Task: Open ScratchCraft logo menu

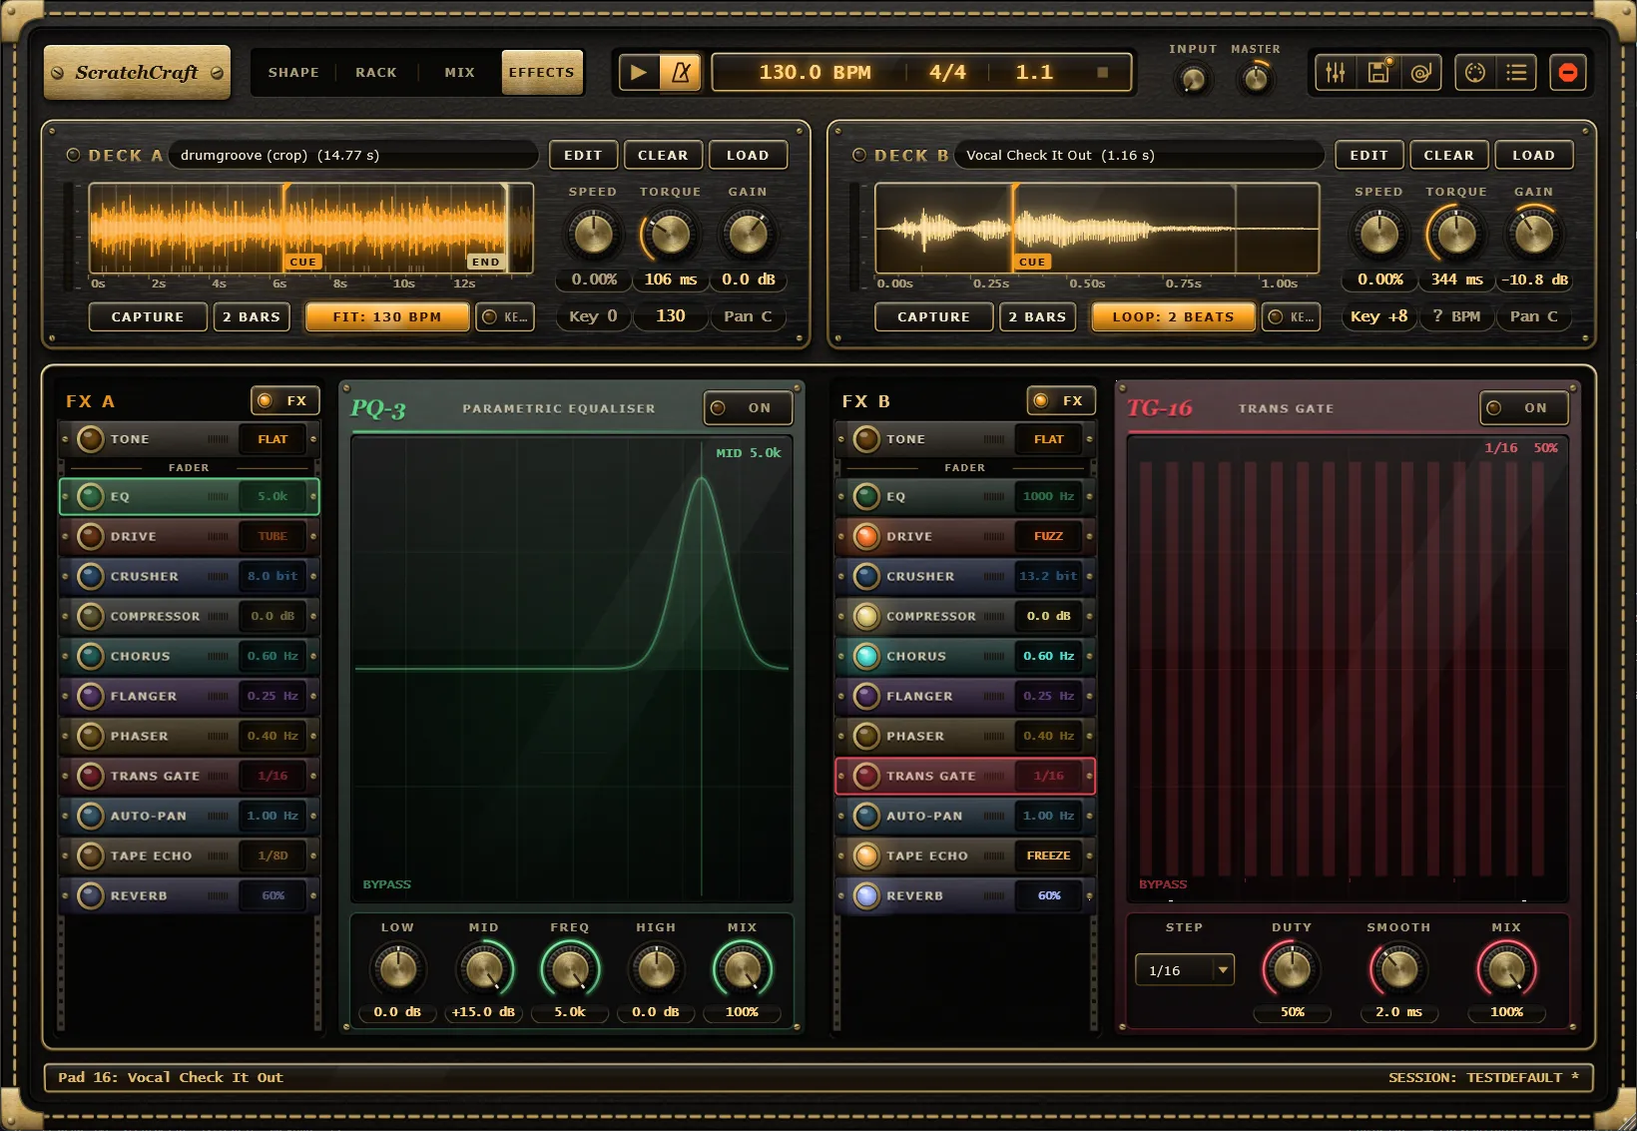Action: point(137,72)
